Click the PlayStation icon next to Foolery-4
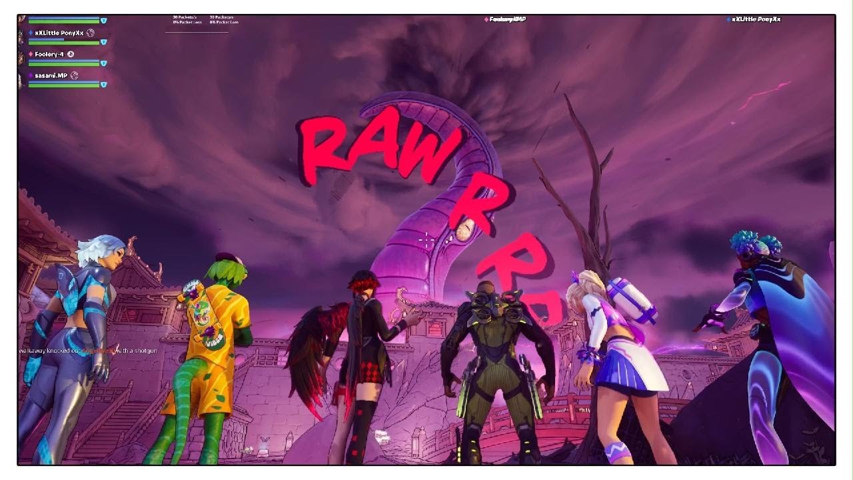 pyautogui.click(x=71, y=54)
